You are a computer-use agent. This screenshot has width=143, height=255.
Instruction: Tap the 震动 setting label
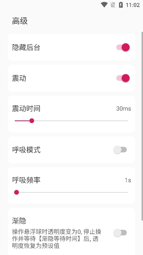19,78
